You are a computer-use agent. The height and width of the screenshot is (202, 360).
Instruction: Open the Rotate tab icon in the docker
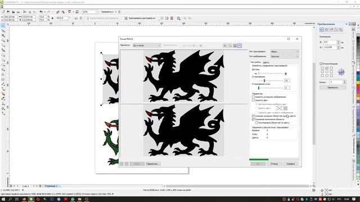[326, 30]
